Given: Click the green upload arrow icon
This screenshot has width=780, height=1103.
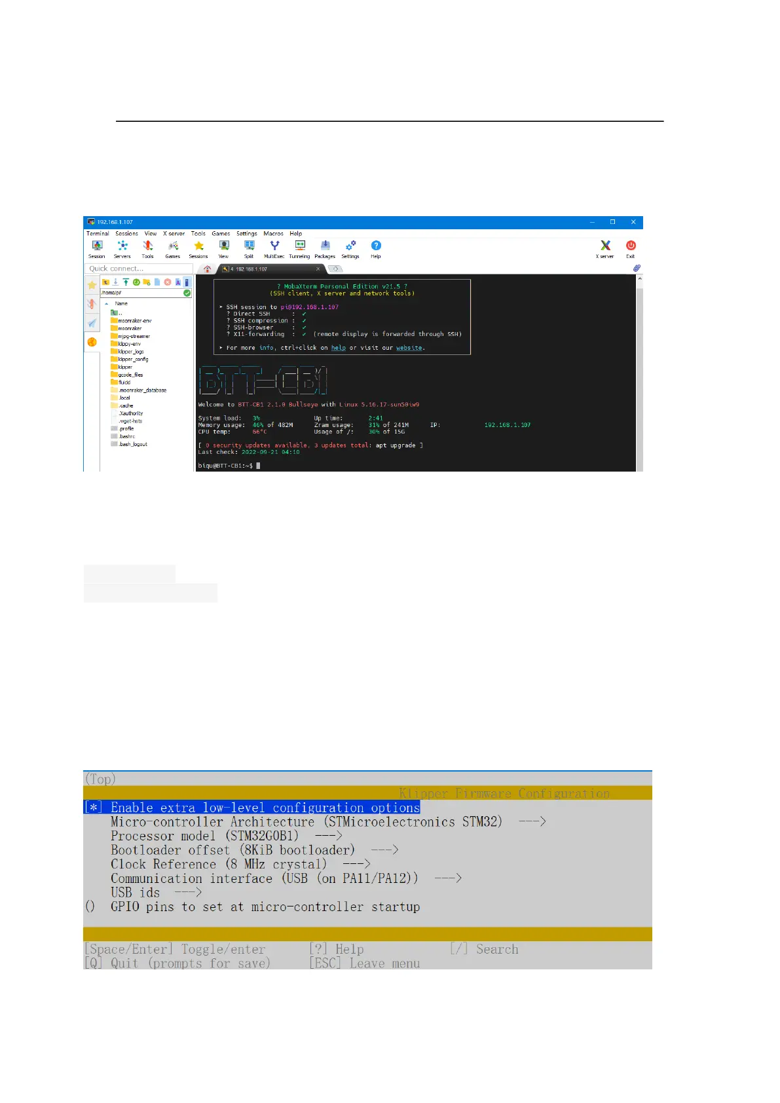Looking at the screenshot, I should coord(126,282).
